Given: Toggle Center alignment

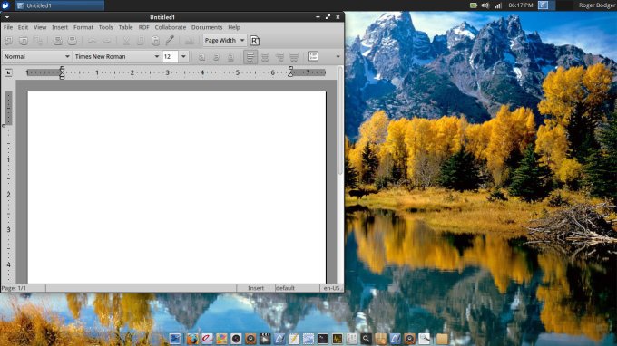Looking at the screenshot, I should coord(265,57).
